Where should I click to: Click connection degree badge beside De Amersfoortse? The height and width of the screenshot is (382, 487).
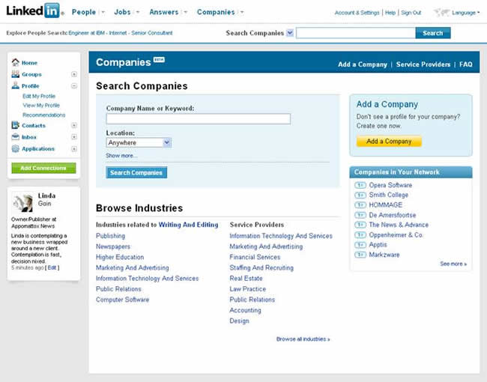(x=360, y=215)
